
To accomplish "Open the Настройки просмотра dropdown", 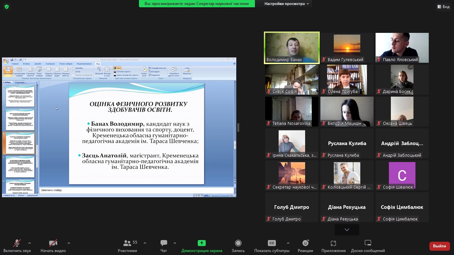I will pos(286,4).
